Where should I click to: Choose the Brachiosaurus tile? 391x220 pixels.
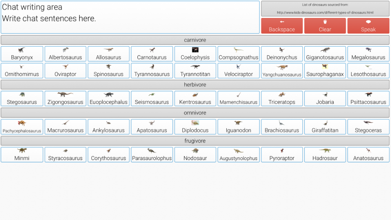tap(282, 127)
